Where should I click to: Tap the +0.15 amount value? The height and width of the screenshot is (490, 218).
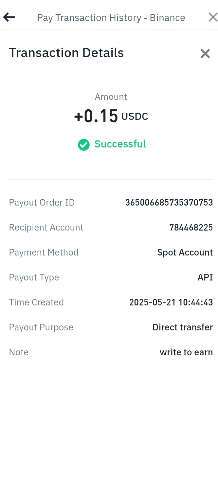click(x=96, y=116)
